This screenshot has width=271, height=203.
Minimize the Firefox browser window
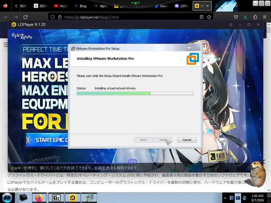[255, 3]
